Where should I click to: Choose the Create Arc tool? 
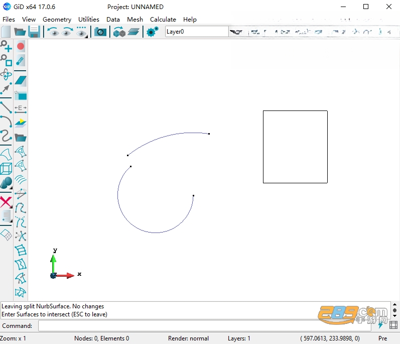(x=6, y=122)
